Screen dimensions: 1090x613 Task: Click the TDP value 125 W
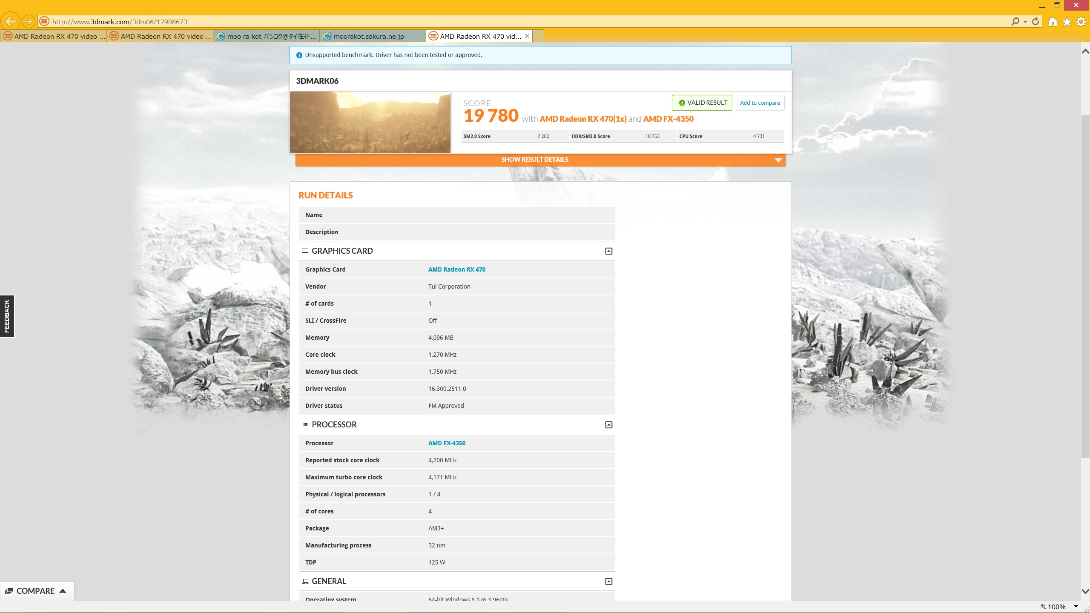(x=437, y=562)
